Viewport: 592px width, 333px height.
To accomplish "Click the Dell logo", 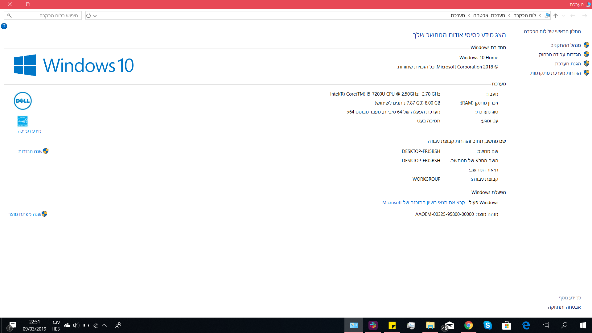I will (23, 101).
